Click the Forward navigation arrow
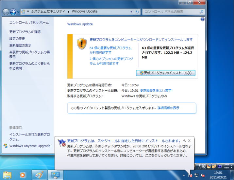Screen dimensions: 234x180 tap(13, 12)
